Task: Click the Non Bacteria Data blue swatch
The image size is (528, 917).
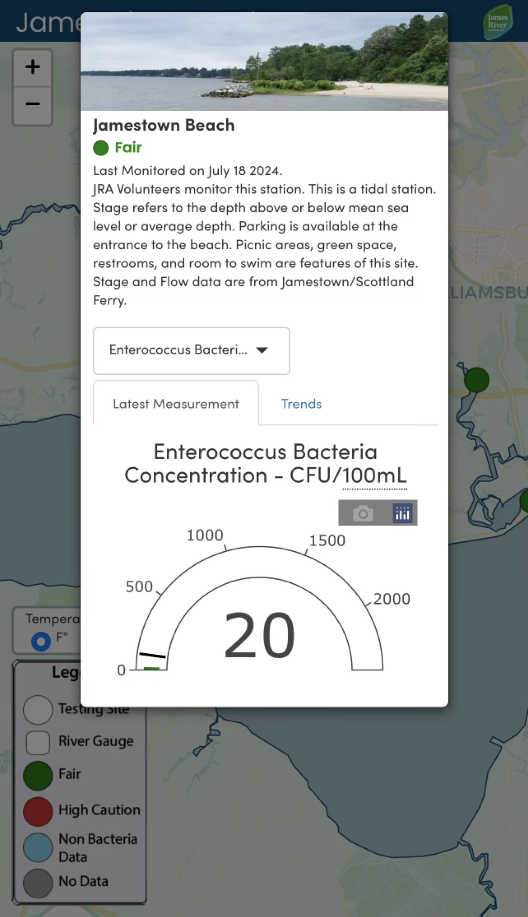Action: (x=38, y=847)
